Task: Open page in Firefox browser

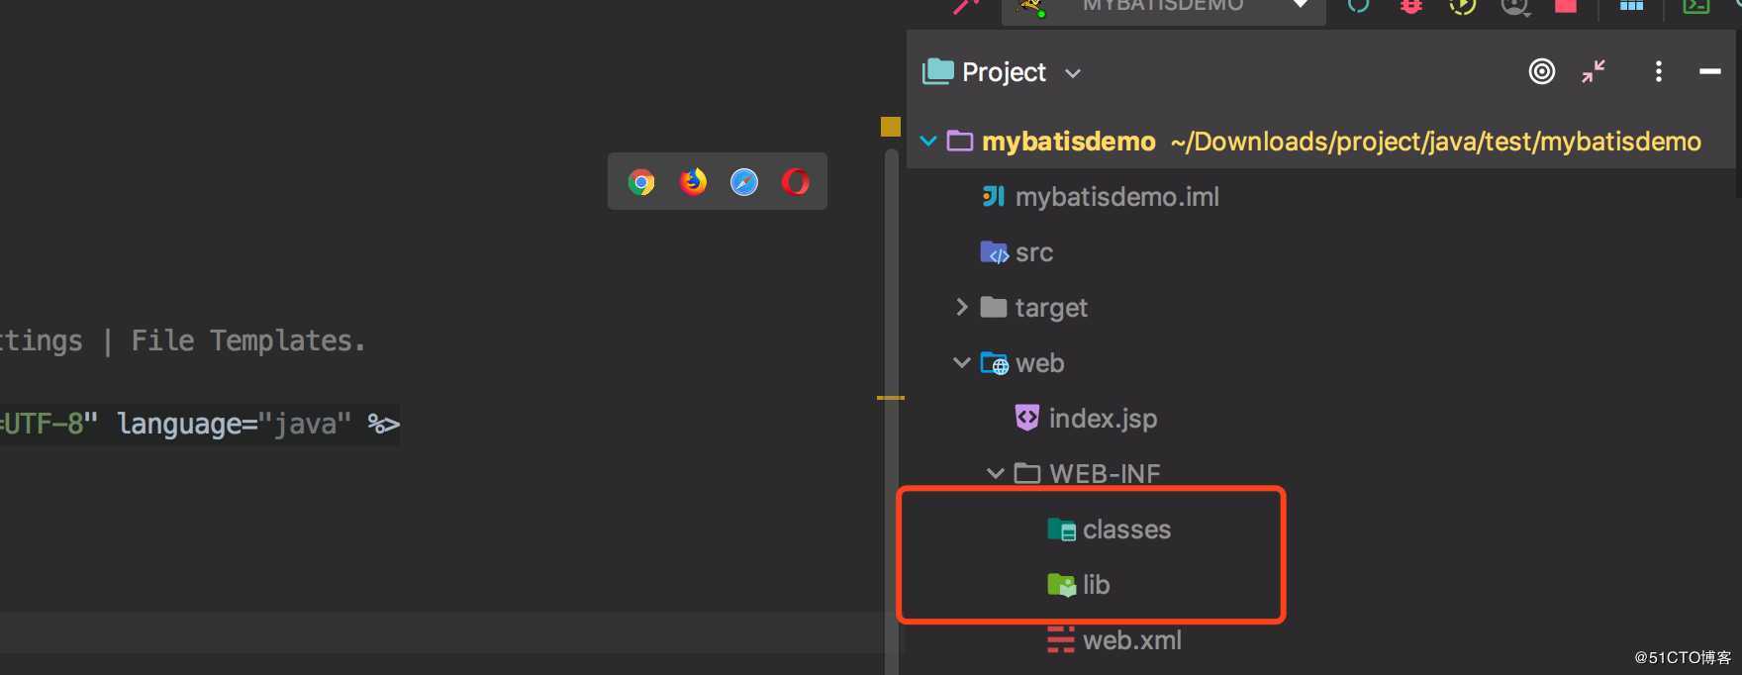Action: coord(693,182)
